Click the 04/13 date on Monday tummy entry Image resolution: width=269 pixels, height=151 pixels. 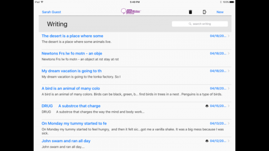[x=218, y=123]
